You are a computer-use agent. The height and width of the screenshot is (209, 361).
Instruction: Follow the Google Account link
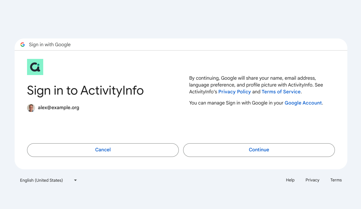pyautogui.click(x=303, y=103)
